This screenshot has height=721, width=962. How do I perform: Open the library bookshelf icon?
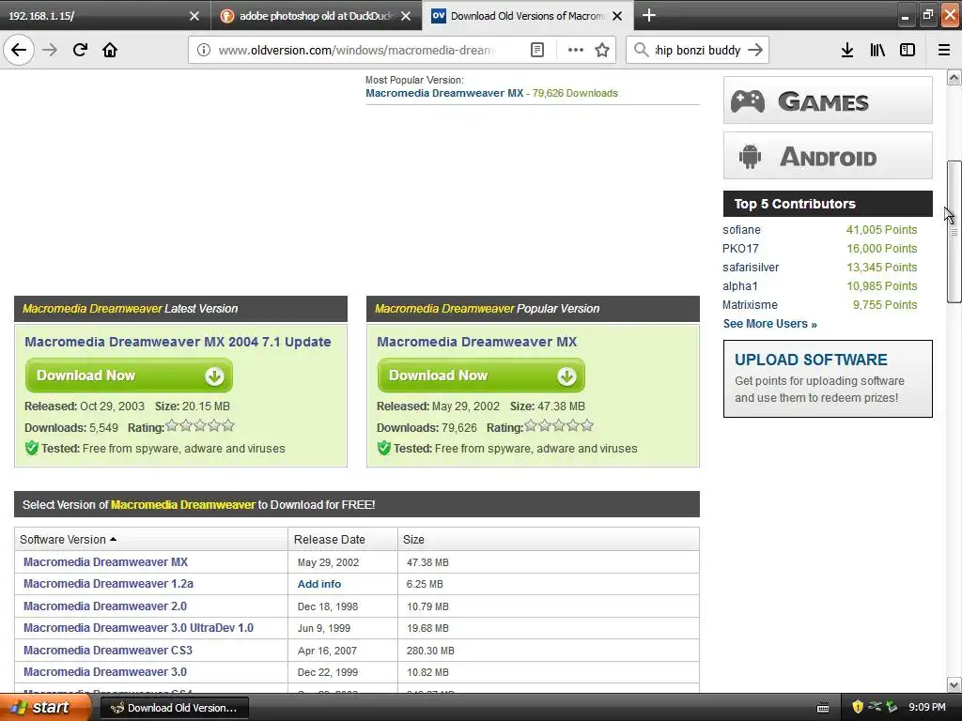(877, 50)
